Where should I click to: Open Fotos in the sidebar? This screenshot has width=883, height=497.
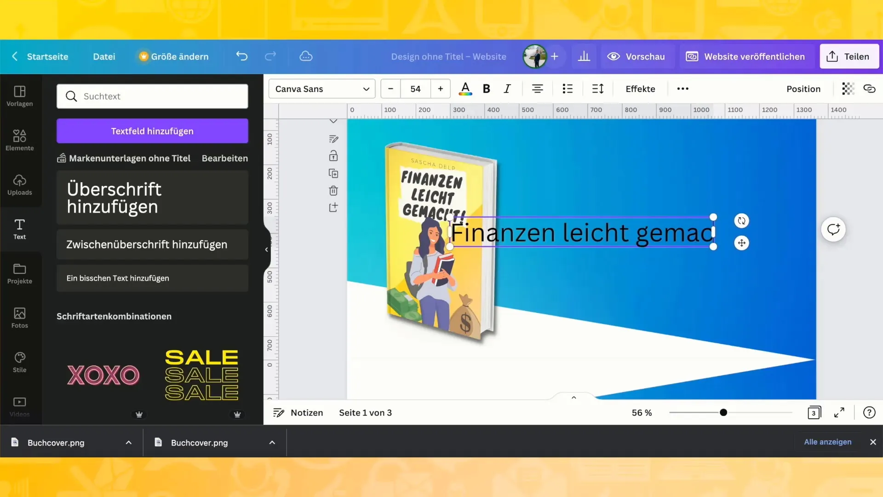(x=20, y=318)
